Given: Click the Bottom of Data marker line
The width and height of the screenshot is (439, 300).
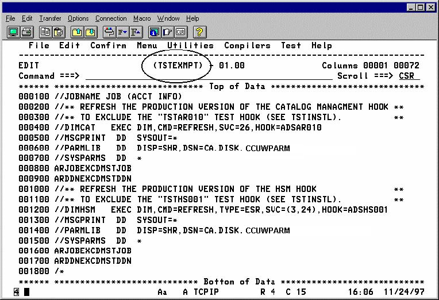Looking at the screenshot, I should click(221, 282).
